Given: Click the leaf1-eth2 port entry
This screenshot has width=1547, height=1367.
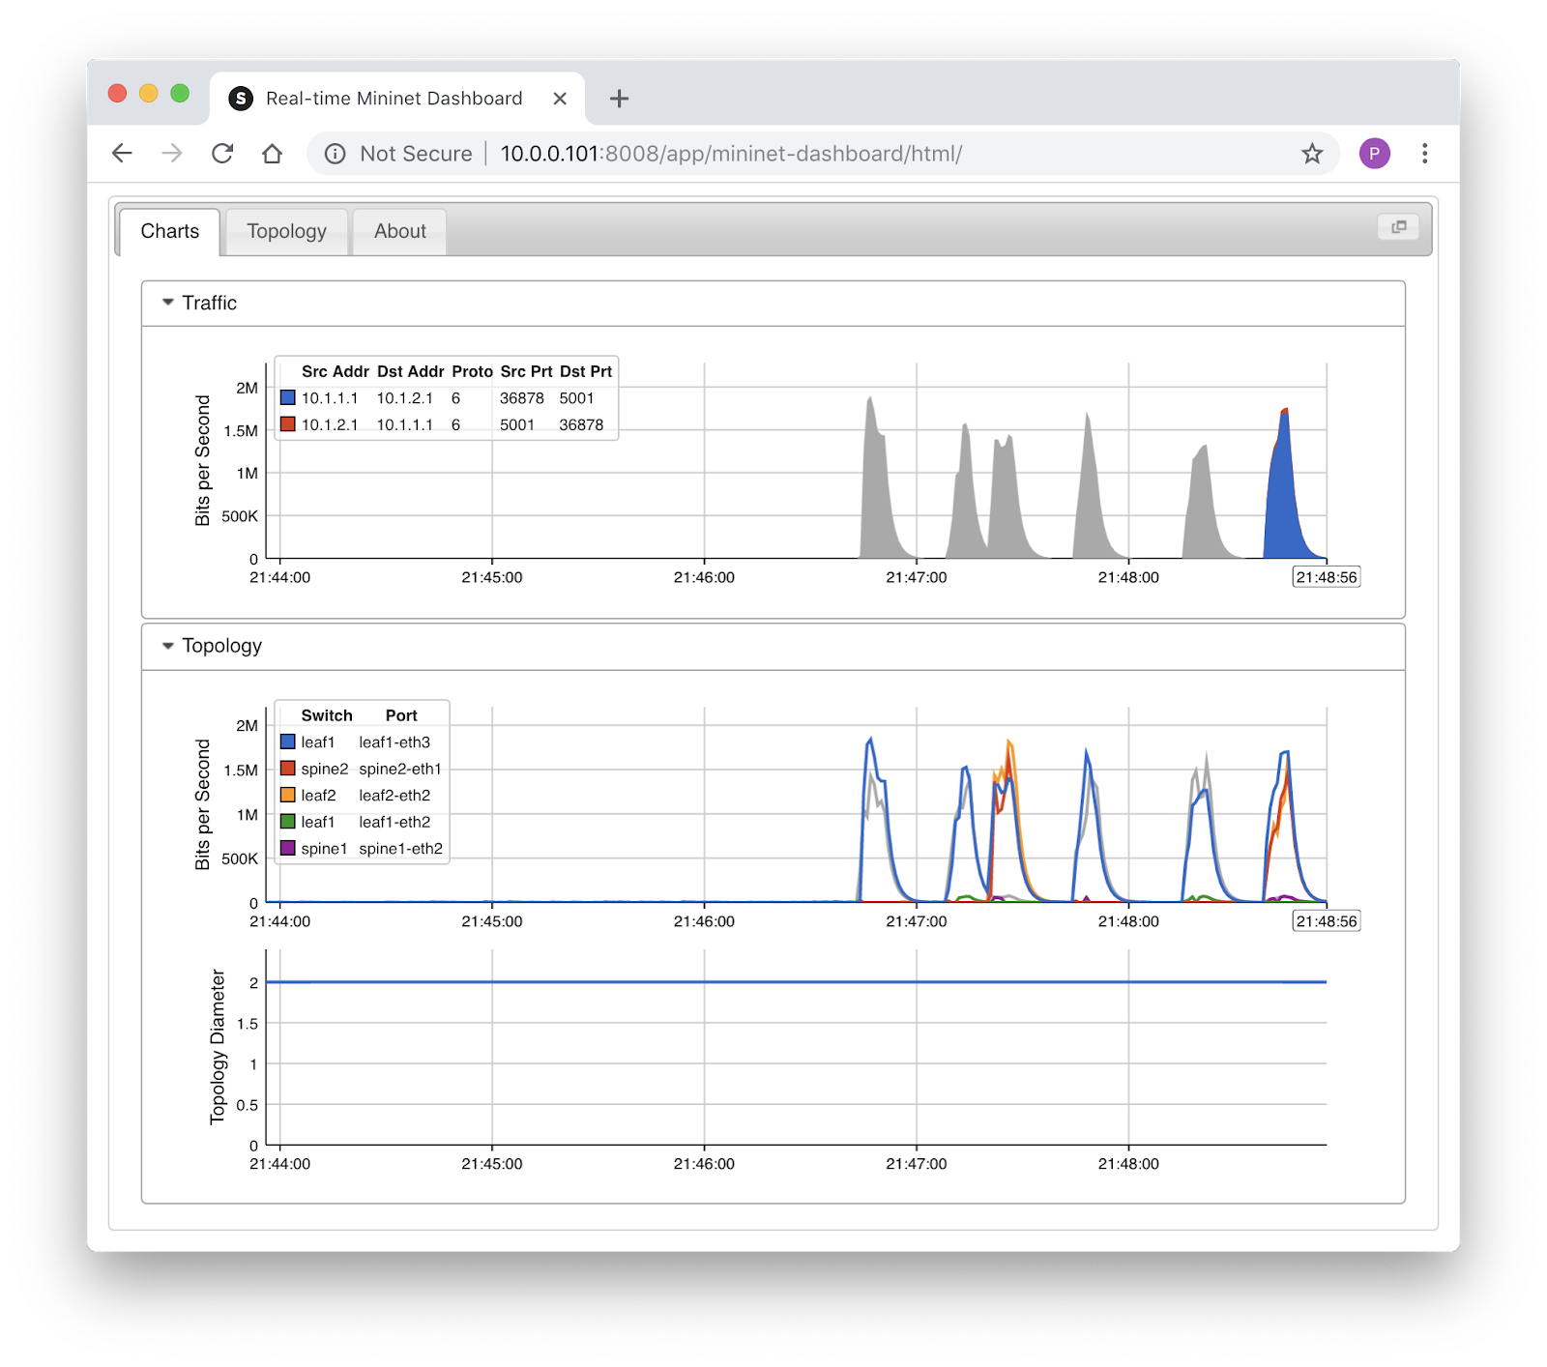Looking at the screenshot, I should [394, 822].
